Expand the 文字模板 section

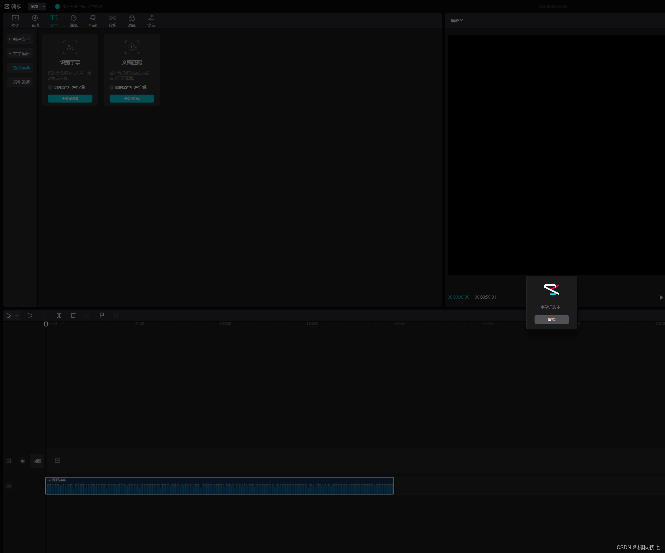[20, 53]
